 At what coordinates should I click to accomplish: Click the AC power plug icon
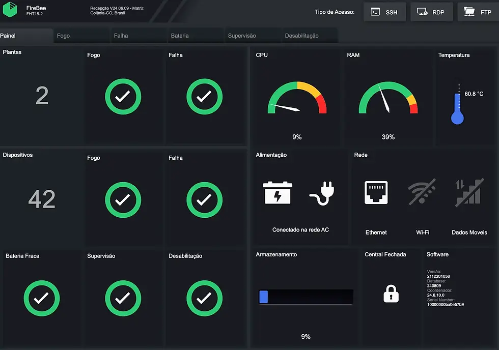point(322,193)
